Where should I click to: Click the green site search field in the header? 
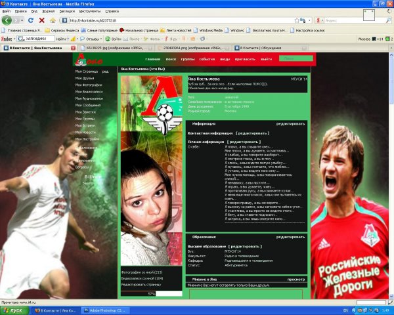coord(296,58)
